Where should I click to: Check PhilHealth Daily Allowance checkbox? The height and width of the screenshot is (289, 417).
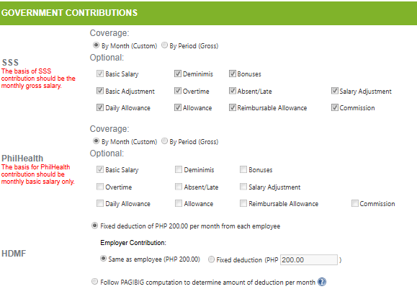100,203
